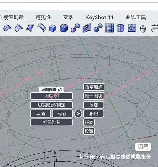Switch to the 变动 tab
The height and width of the screenshot is (167, 158).
tap(68, 17)
